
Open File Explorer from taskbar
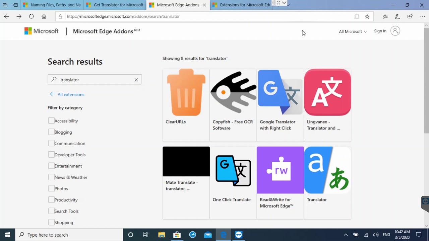click(162, 235)
